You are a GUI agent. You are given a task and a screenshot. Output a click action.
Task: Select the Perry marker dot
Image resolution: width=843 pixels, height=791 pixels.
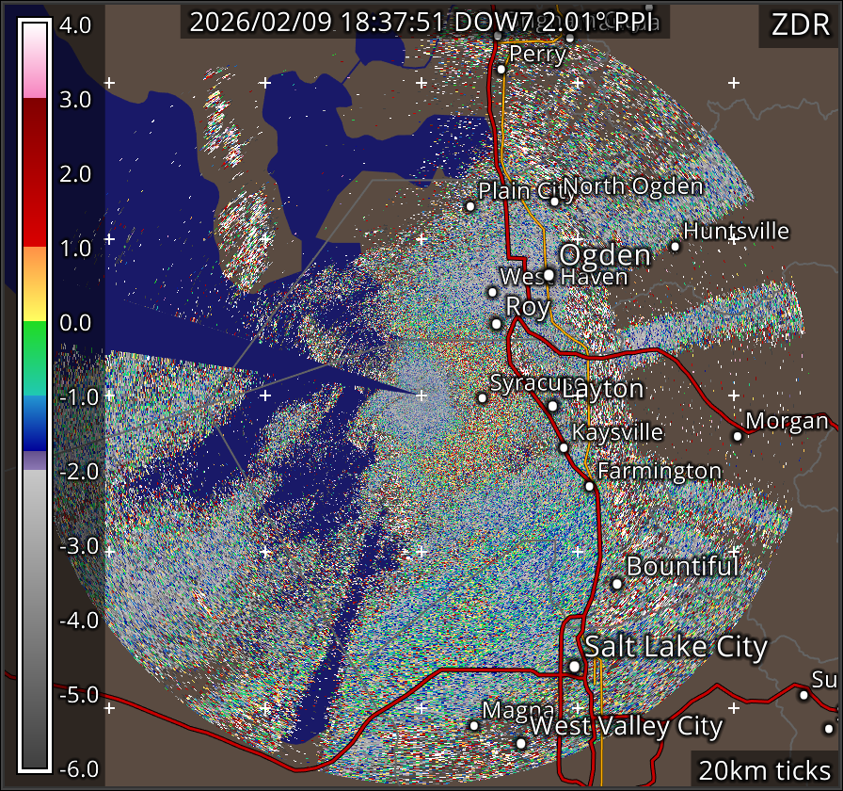501,69
